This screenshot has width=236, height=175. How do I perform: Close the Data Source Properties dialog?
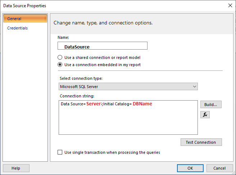(230, 5)
